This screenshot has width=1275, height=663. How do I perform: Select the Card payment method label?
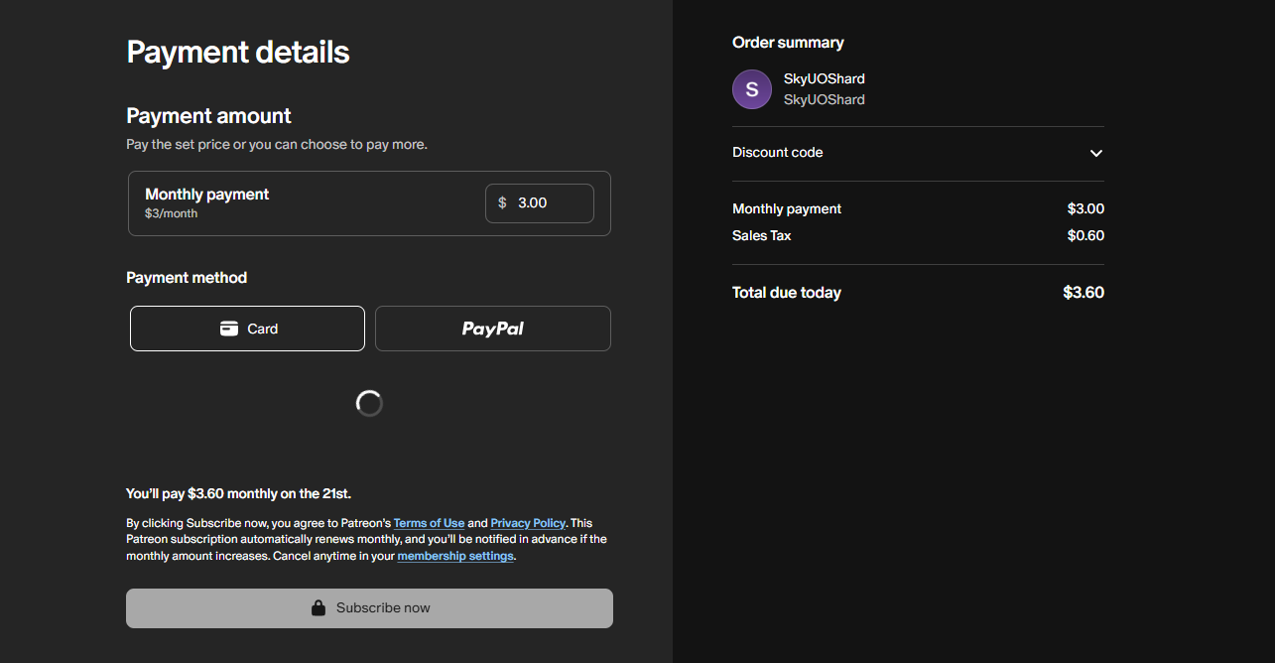click(x=263, y=329)
